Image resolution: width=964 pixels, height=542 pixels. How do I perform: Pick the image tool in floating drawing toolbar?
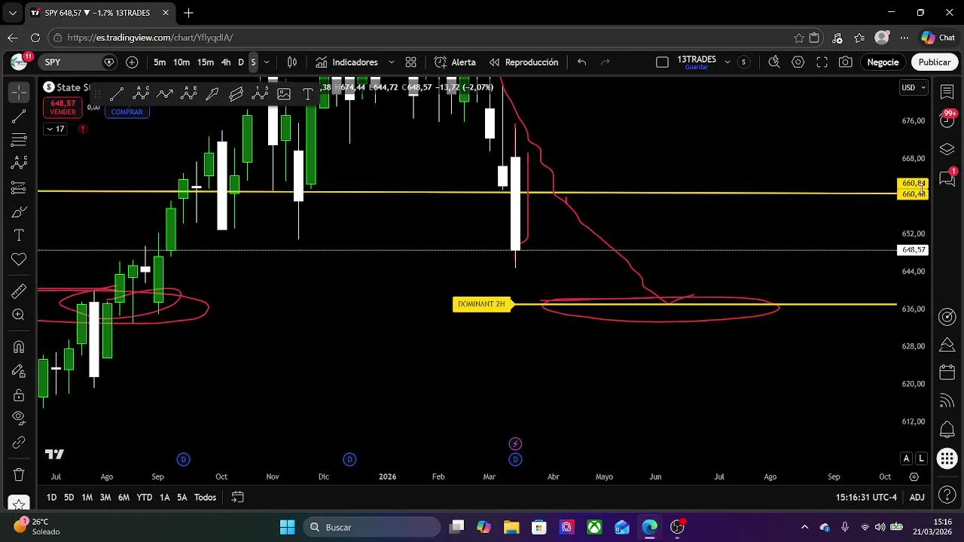284,94
